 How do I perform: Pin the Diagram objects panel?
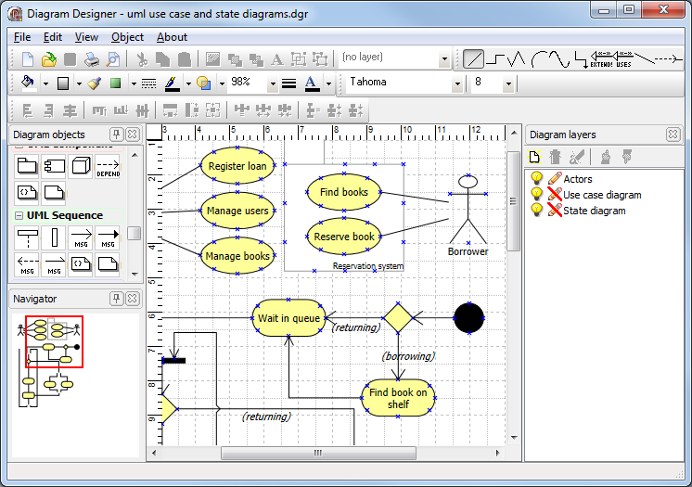point(116,135)
